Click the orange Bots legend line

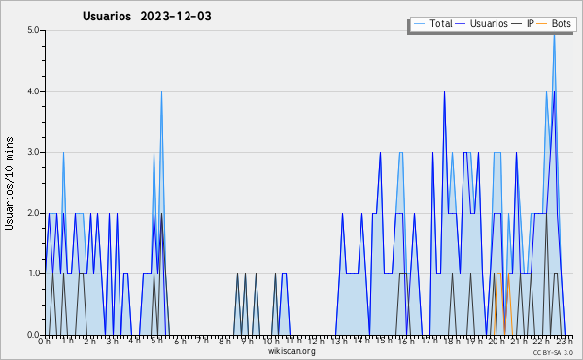coord(542,24)
